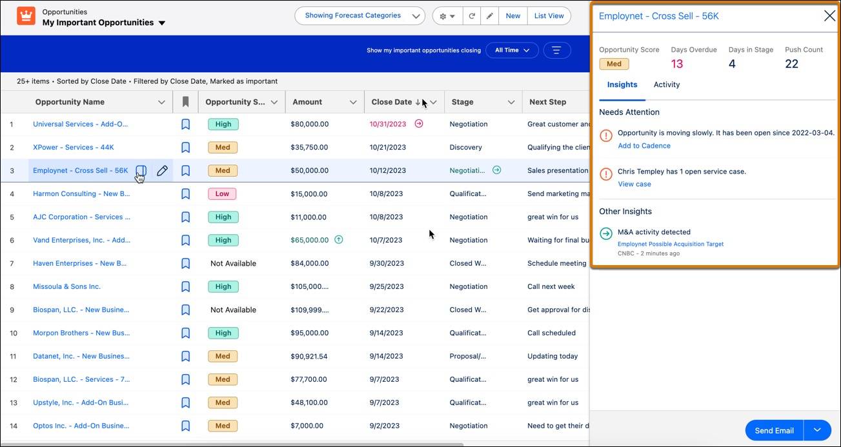
Task: Toggle the bookmark flag on Missoula & Sons row
Action: coord(185,286)
